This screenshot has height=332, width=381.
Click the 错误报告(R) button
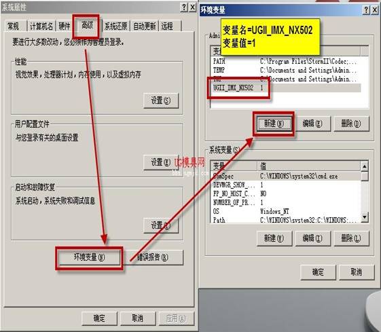pyautogui.click(x=153, y=257)
